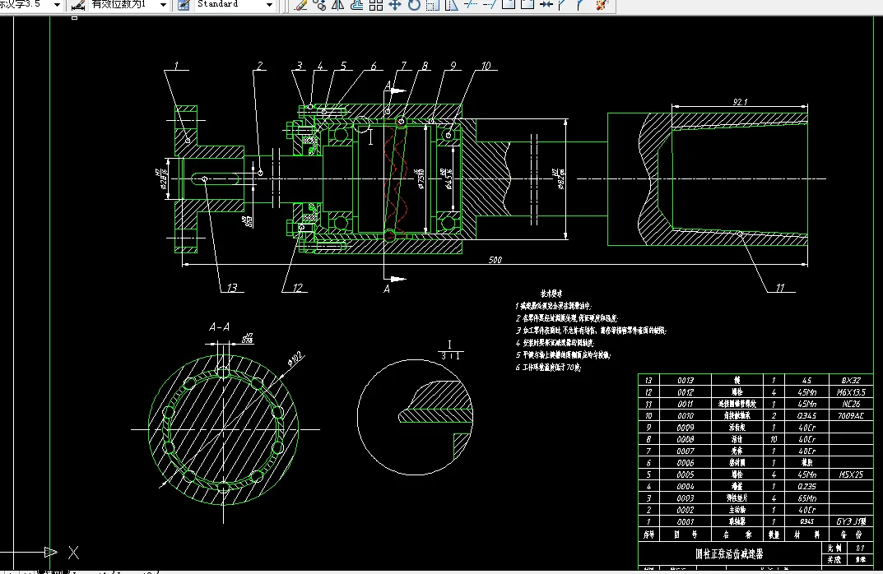Image resolution: width=883 pixels, height=574 pixels.
Task: Click drawing number 0007 cell
Action: (685, 451)
